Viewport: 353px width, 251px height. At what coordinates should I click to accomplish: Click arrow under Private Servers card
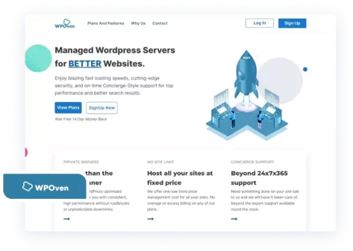pyautogui.click(x=66, y=219)
